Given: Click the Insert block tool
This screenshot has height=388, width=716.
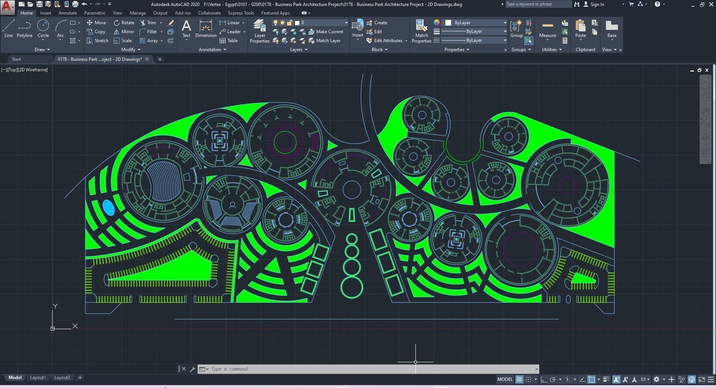Looking at the screenshot, I should [358, 29].
